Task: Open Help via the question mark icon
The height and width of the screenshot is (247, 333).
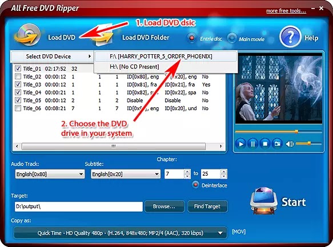Action: (290, 37)
